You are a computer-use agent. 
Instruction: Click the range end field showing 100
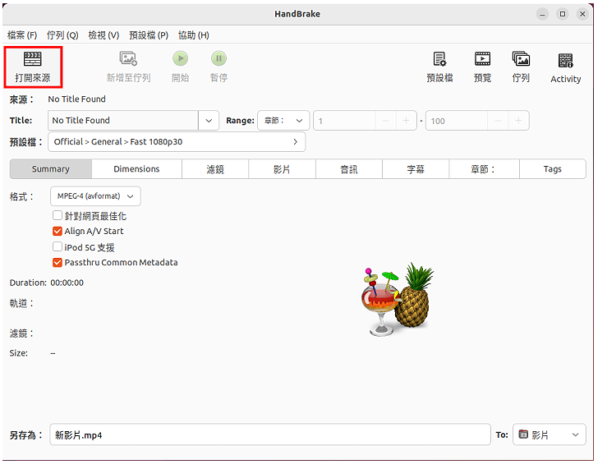pos(457,121)
